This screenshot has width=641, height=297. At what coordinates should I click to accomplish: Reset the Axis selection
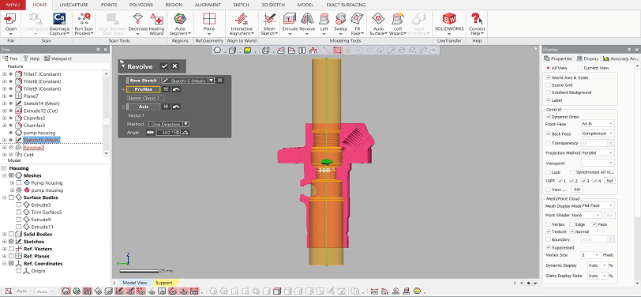(x=176, y=107)
